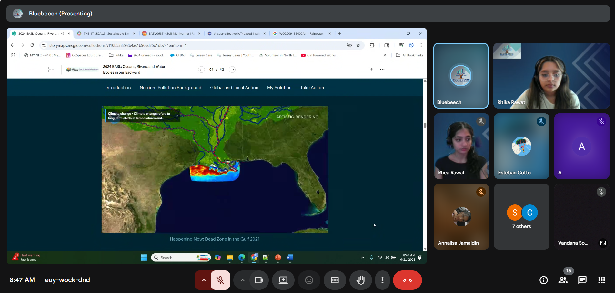Open the activities grid icon
Image resolution: width=615 pixels, height=293 pixels.
[x=601, y=280]
